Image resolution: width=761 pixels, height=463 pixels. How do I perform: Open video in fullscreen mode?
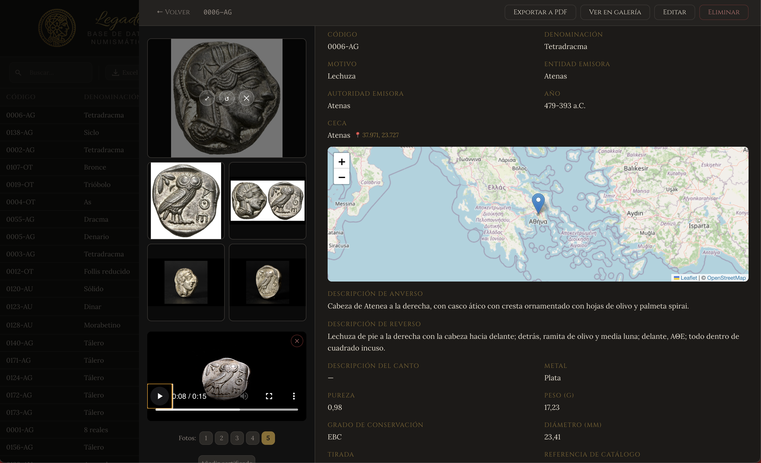tap(269, 396)
